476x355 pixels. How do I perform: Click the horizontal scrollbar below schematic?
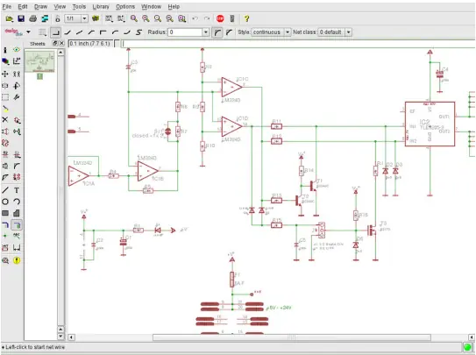click(x=291, y=337)
